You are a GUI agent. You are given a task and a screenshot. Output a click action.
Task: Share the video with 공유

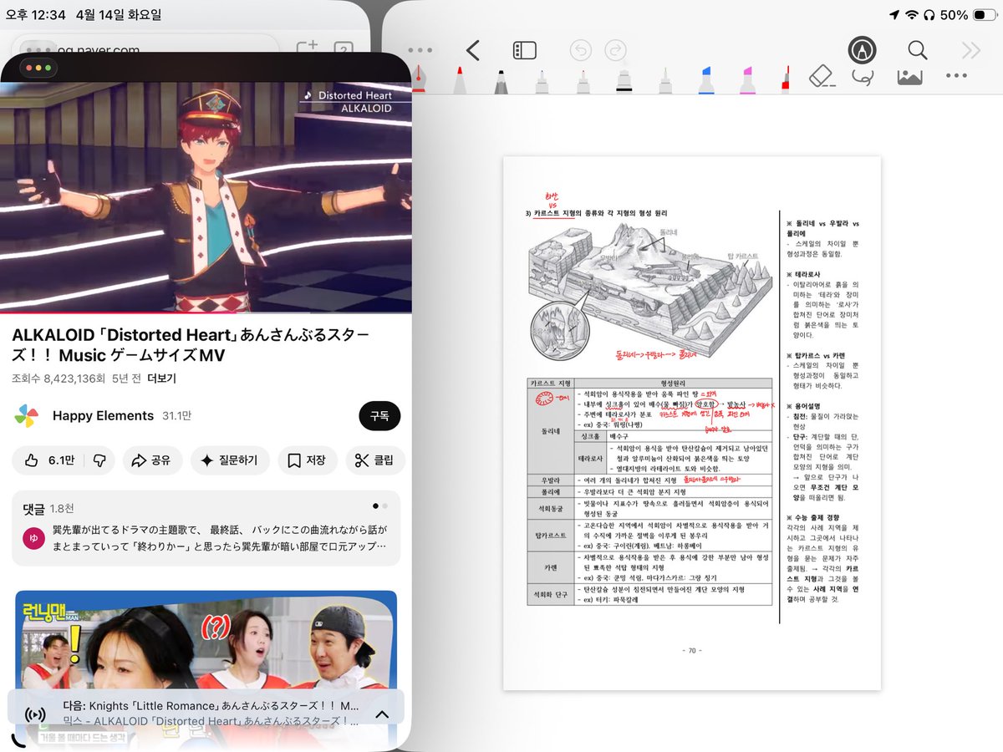tap(152, 460)
